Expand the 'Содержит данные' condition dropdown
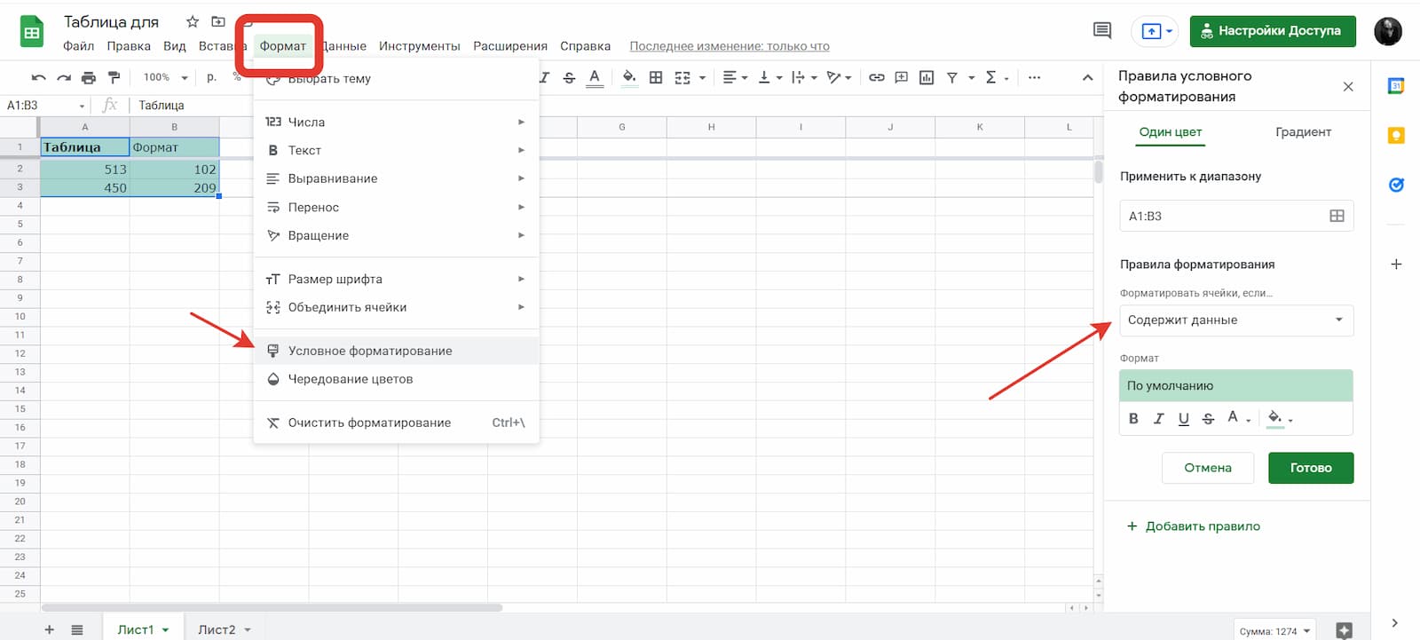The height and width of the screenshot is (640, 1420). click(x=1235, y=320)
